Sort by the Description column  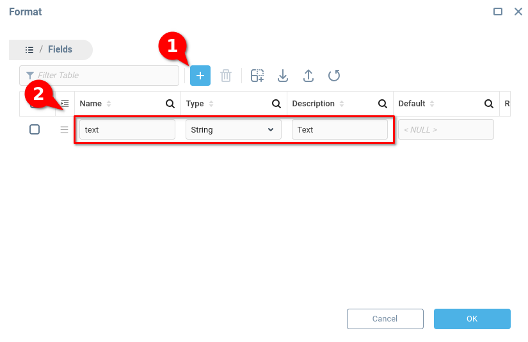[342, 104]
